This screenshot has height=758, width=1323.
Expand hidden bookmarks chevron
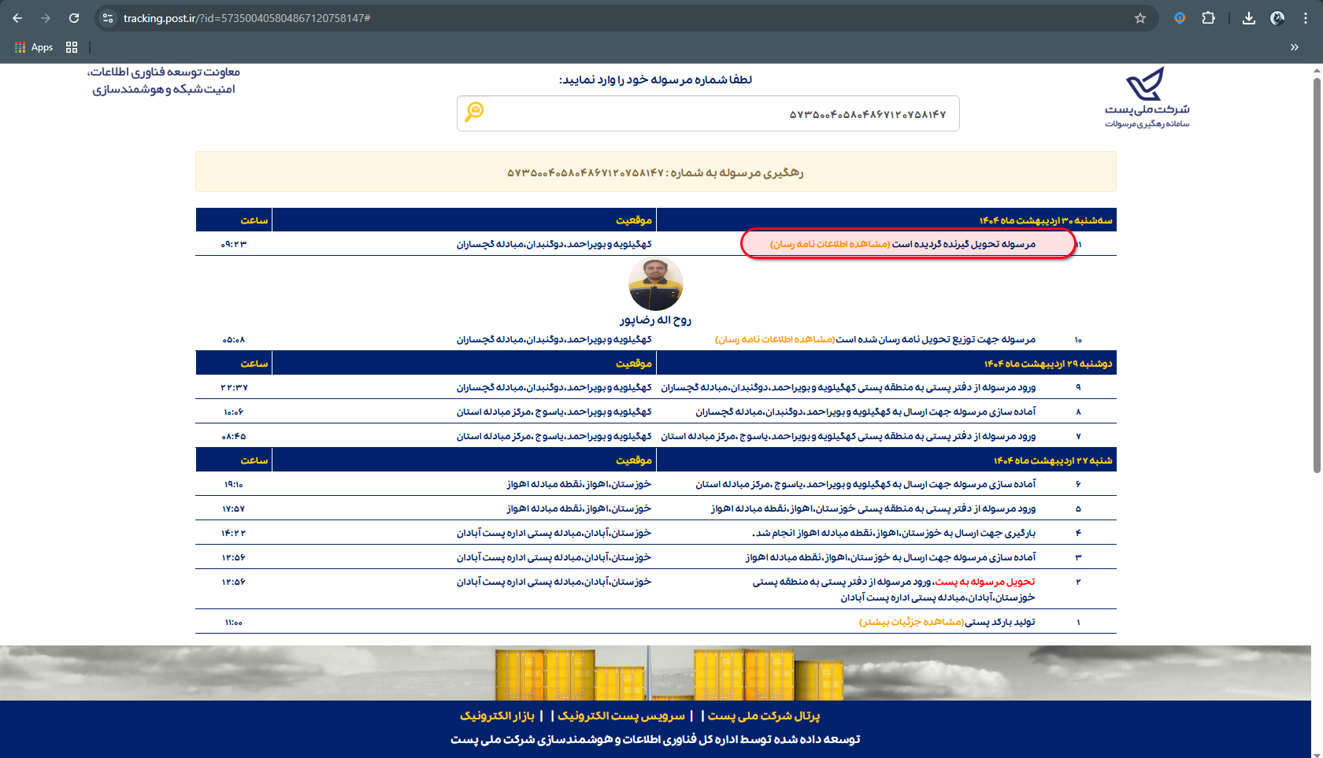coord(1295,47)
